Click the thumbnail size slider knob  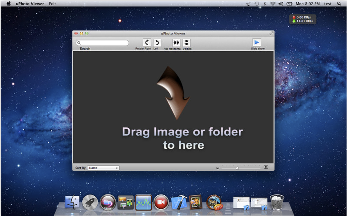(237, 168)
